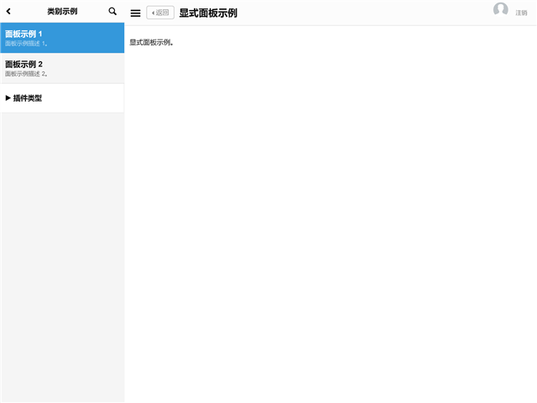Click empty header space left of avatar
The width and height of the screenshot is (537, 403).
(378, 13)
